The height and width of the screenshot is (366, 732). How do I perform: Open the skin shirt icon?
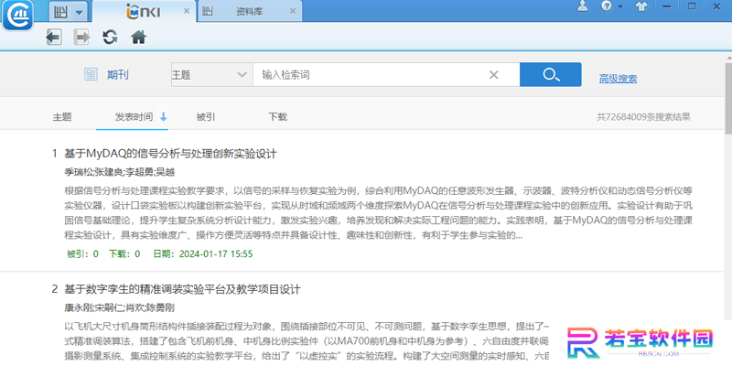click(x=642, y=6)
